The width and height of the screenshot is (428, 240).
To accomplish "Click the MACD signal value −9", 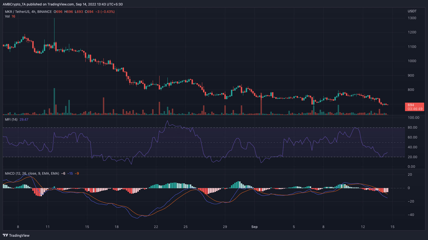I will click(77, 174).
